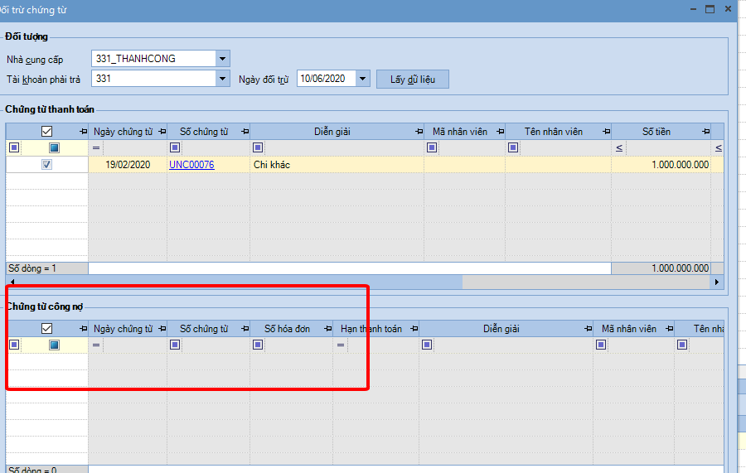Open the Ngày đối trừ date picker arrow
746x473 pixels.
(x=362, y=79)
